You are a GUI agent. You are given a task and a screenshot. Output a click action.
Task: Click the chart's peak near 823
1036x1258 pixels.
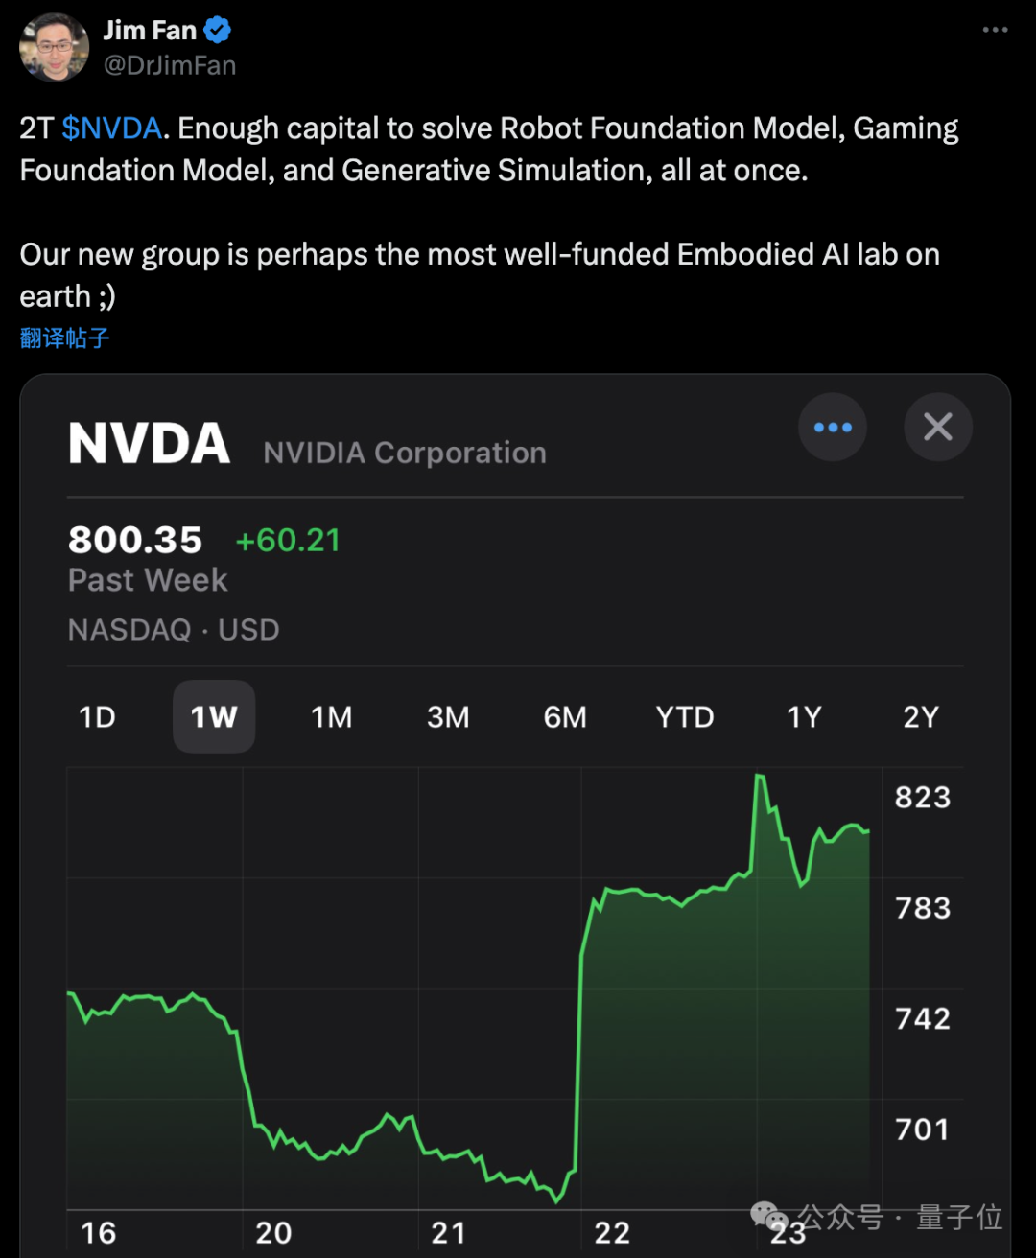click(x=760, y=776)
